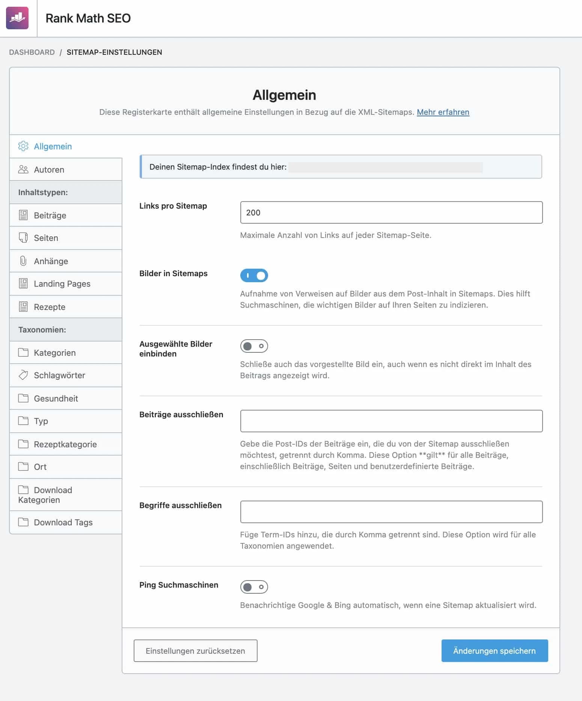Open the Mehr erfahren link

pos(443,112)
